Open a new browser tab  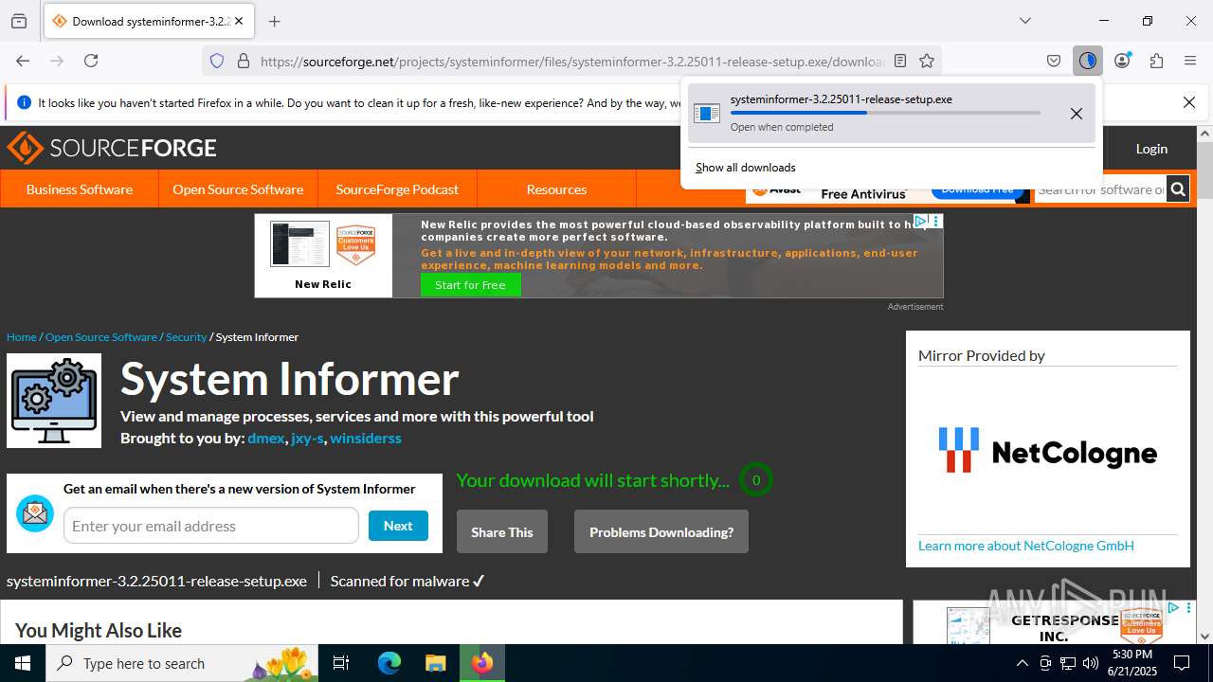[x=275, y=21]
